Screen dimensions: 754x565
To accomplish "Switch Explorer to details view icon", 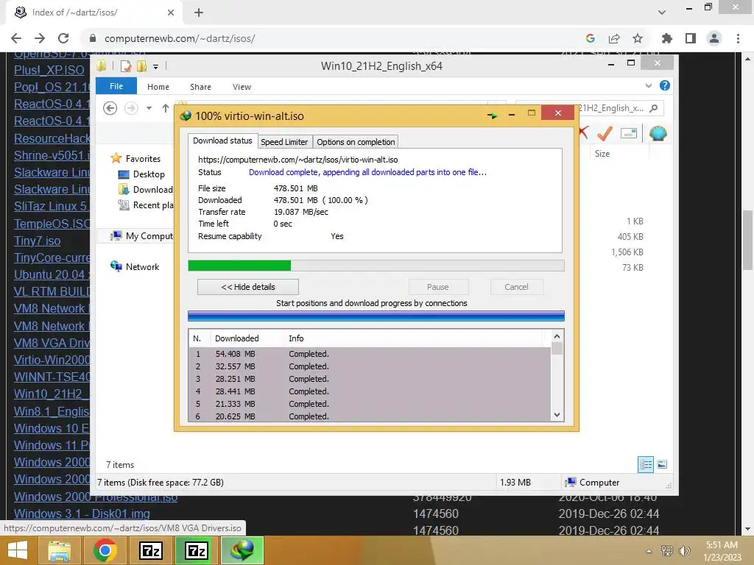I will click(x=645, y=464).
